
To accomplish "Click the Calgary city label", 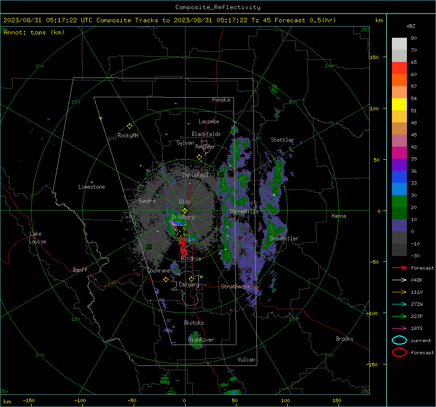I will [189, 285].
